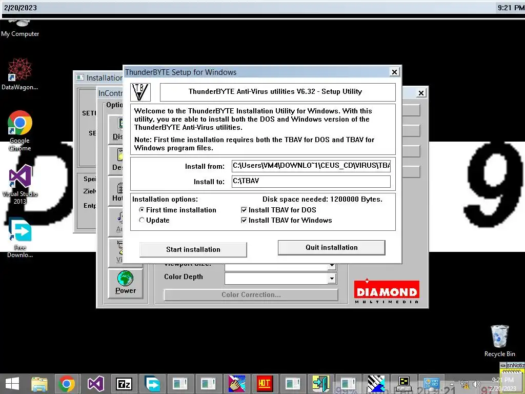The width and height of the screenshot is (525, 394).
Task: Open the taskbar clock showing 9:21 PM
Action: tap(502, 384)
